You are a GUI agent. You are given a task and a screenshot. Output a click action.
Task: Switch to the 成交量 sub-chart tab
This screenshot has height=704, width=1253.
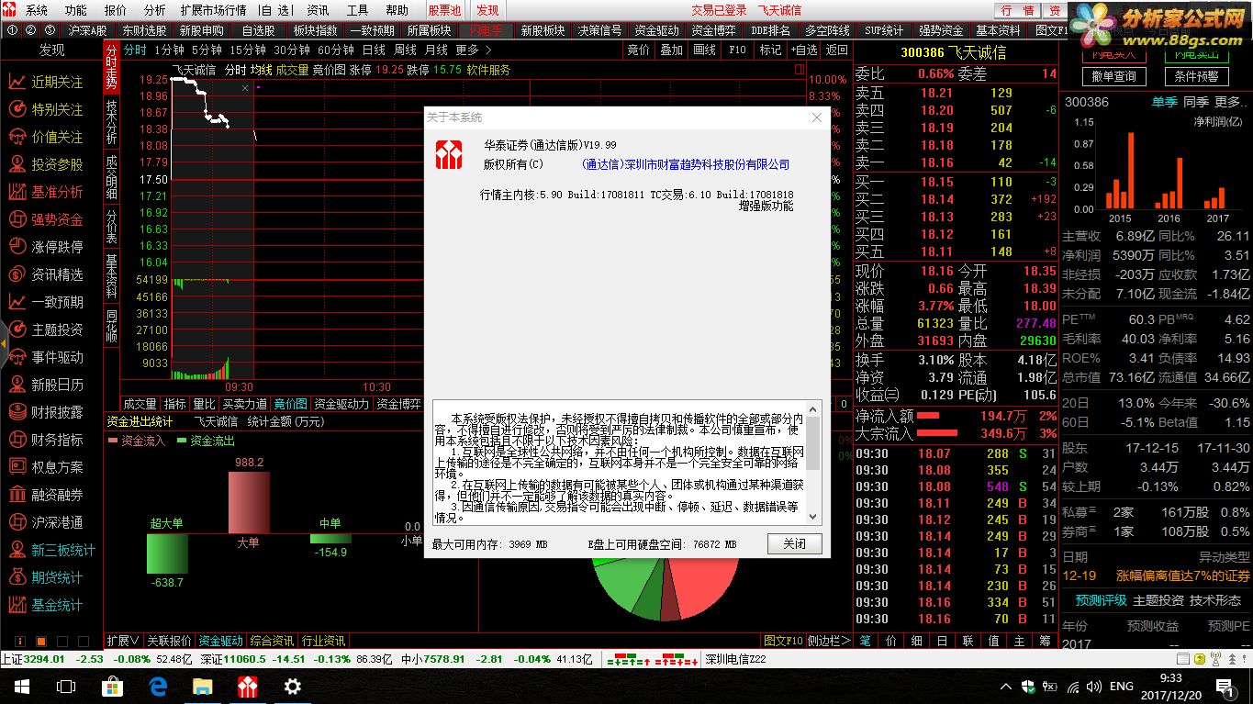pos(140,404)
